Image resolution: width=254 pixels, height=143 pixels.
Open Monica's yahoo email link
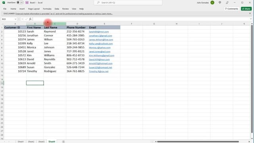tap(100, 48)
